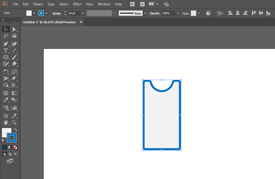The height and width of the screenshot is (179, 275).
Task: Enable Draw Behind mode
Action: tap(10, 154)
